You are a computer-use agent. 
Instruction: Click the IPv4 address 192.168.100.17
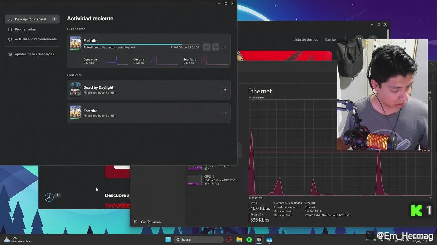click(313, 211)
